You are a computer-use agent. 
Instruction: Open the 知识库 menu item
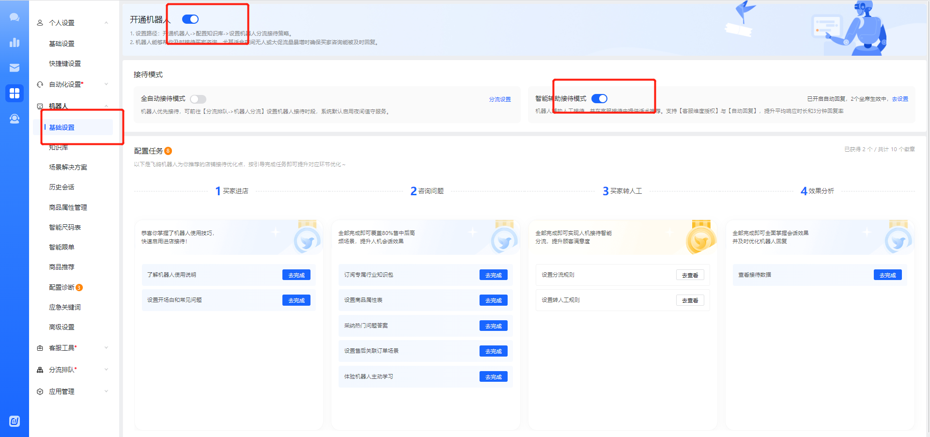[x=59, y=147]
